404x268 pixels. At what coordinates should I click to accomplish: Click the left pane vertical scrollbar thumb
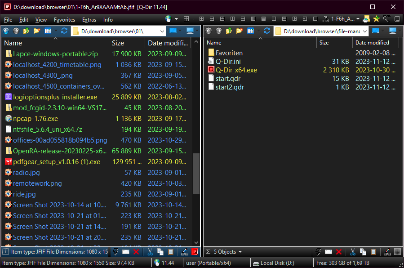click(x=196, y=173)
